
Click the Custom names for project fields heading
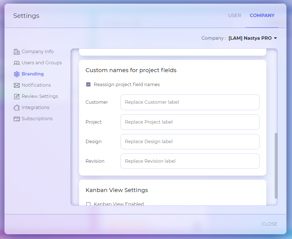pos(131,70)
